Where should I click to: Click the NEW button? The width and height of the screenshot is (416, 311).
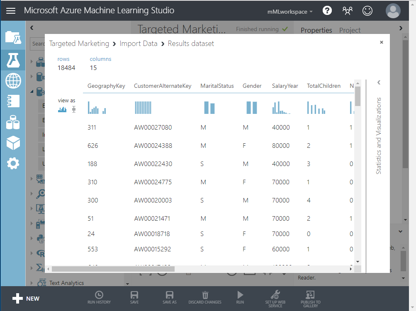(26, 298)
